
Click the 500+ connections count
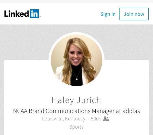(96, 119)
